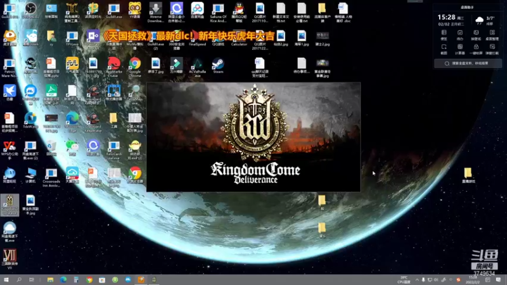Open the 便签 sticky notes widget button
Image resolution: width=507 pixels, height=285 pixels.
point(444,35)
